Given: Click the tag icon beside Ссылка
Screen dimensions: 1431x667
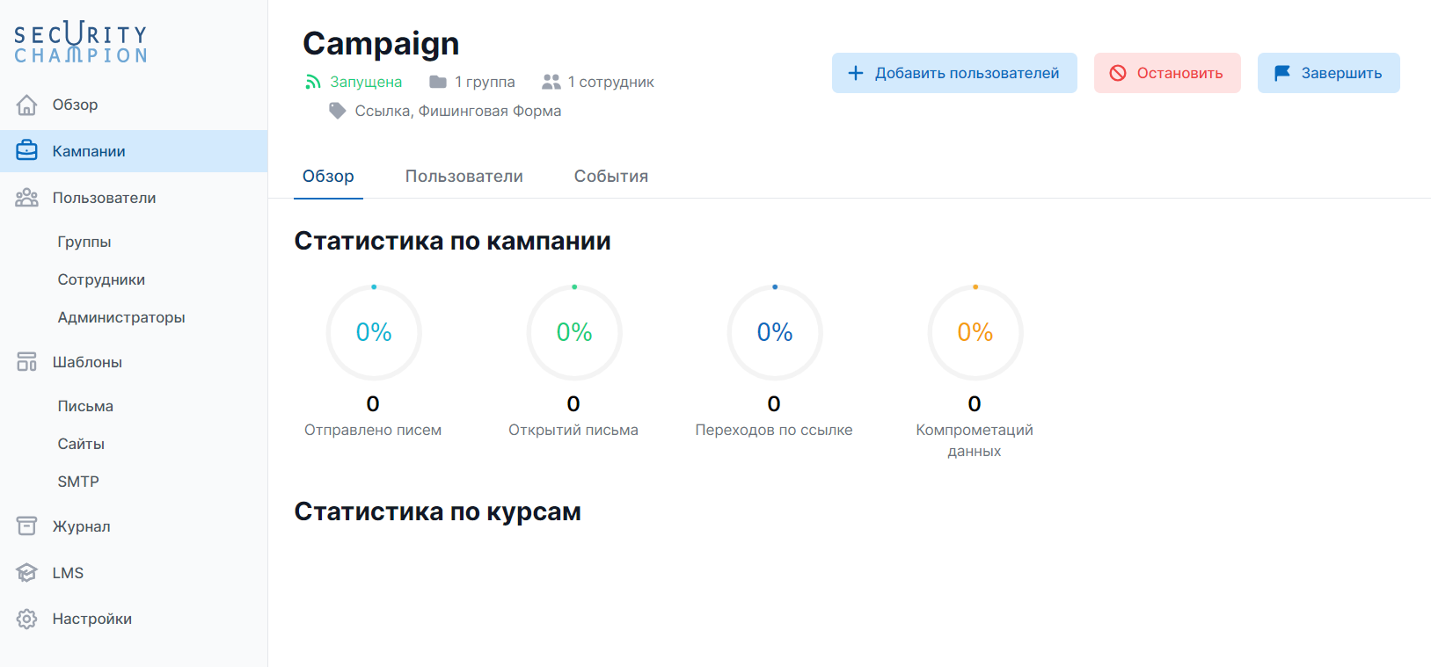Looking at the screenshot, I should [x=338, y=111].
